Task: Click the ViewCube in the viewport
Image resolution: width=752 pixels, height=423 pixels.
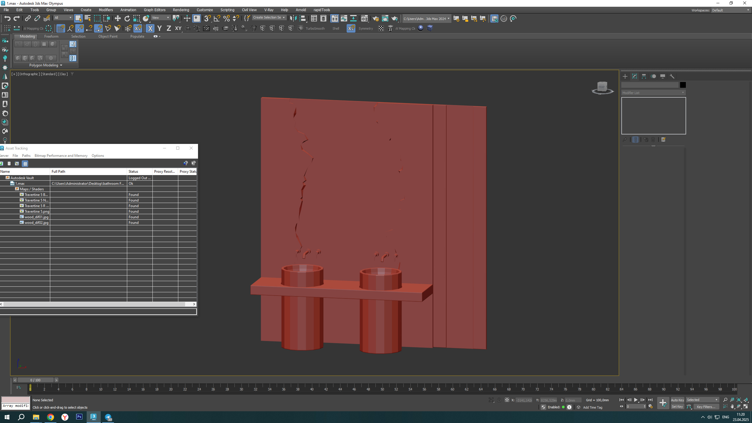Action: [x=602, y=88]
